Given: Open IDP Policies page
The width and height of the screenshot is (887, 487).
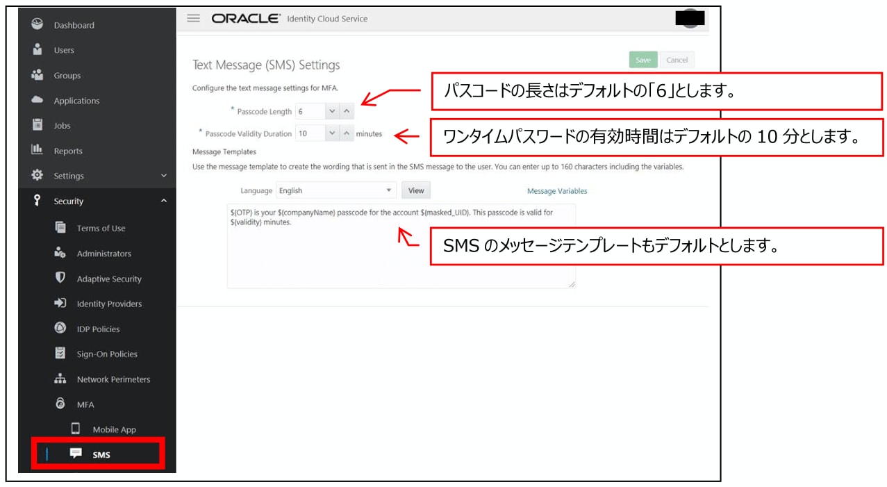Looking at the screenshot, I should click(98, 329).
